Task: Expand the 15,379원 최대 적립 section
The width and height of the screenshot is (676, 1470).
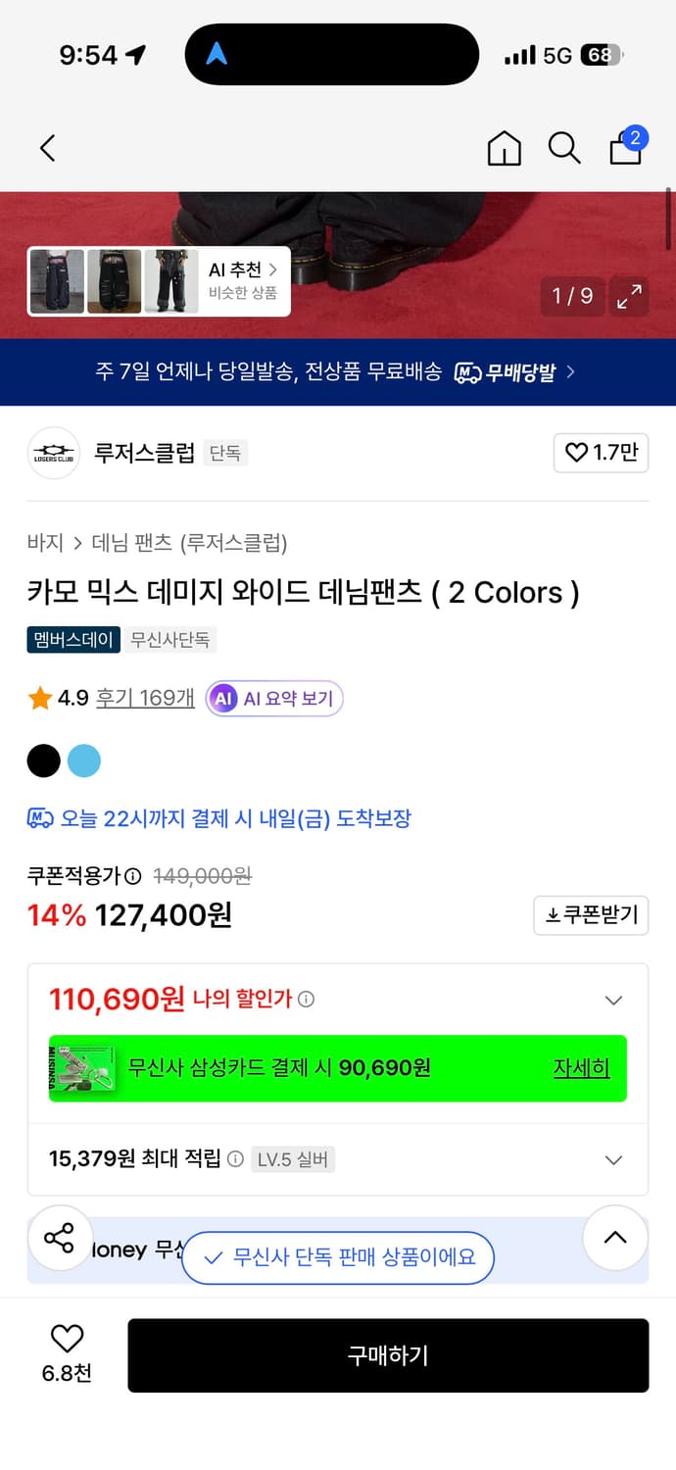Action: [x=613, y=1159]
